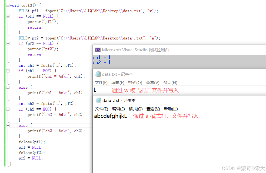The height and width of the screenshot is (173, 266).
Task: Open 编辑(E) menu in data.txt Notepad
Action: coord(118,83)
